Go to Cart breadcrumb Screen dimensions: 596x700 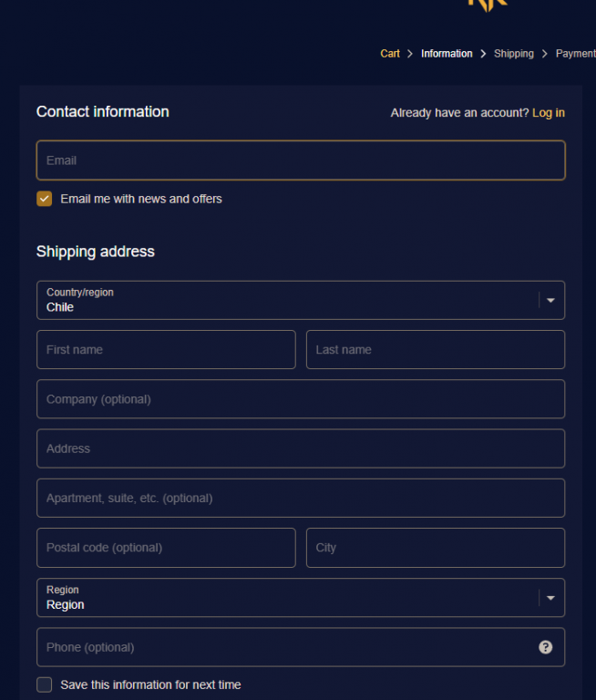390,54
